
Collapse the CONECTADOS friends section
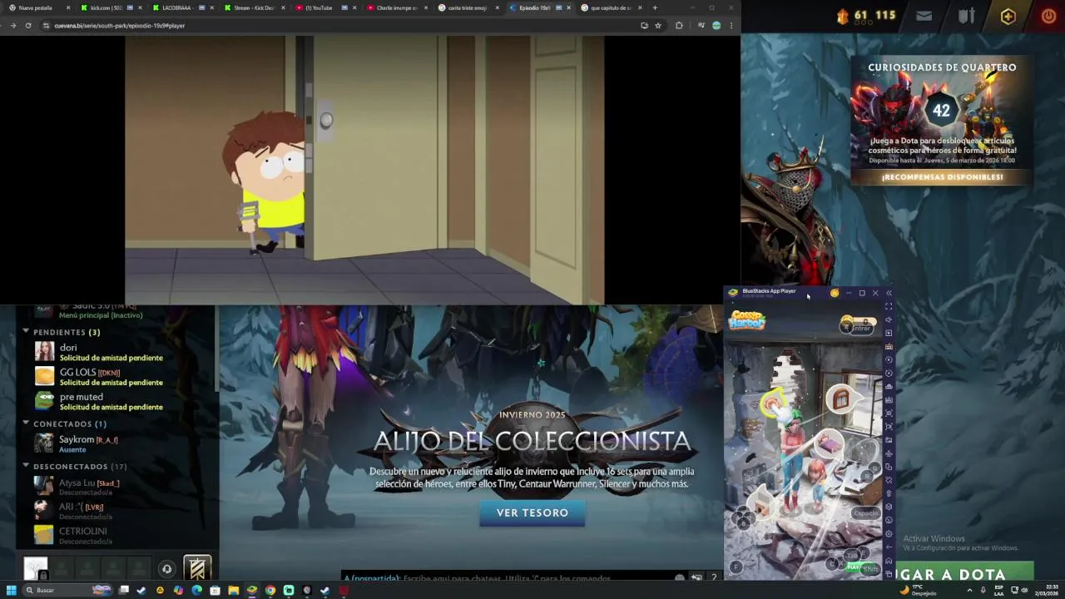pos(26,423)
